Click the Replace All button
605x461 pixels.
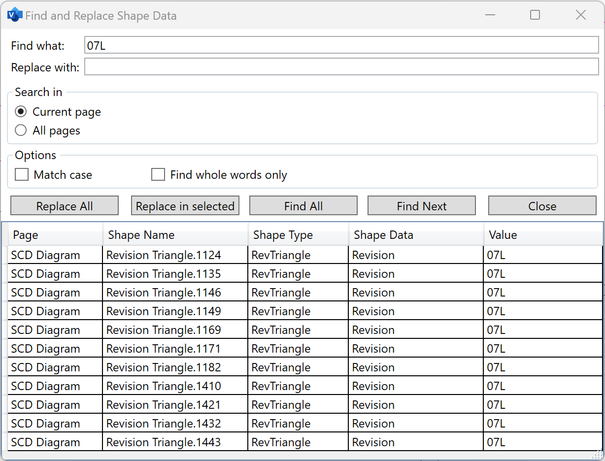point(65,206)
